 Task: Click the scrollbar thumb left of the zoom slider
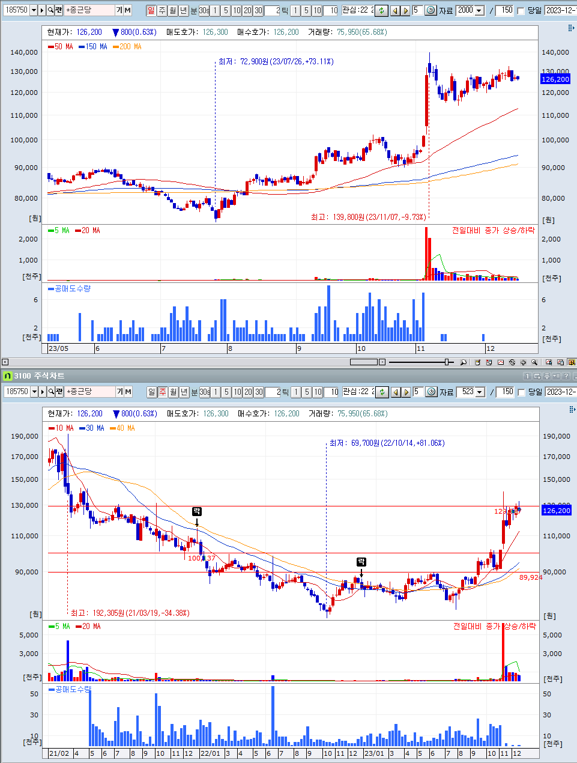click(x=363, y=362)
